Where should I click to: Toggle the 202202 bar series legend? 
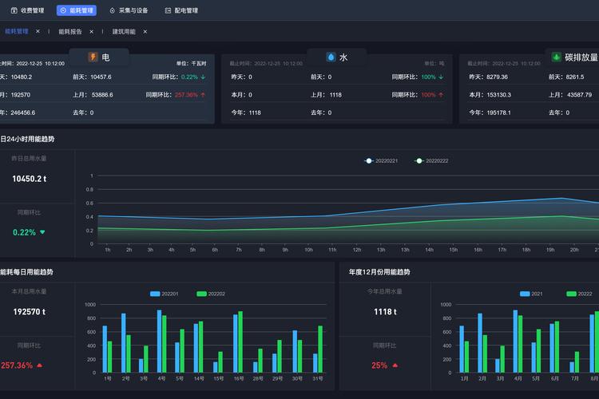(x=211, y=294)
